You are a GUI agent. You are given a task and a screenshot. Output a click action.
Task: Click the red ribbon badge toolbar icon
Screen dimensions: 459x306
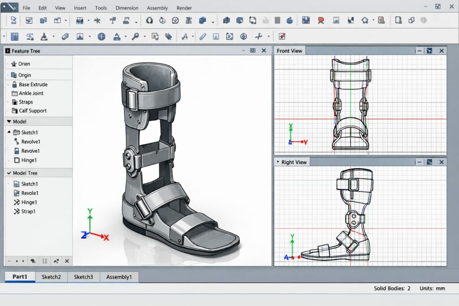pyautogui.click(x=321, y=20)
